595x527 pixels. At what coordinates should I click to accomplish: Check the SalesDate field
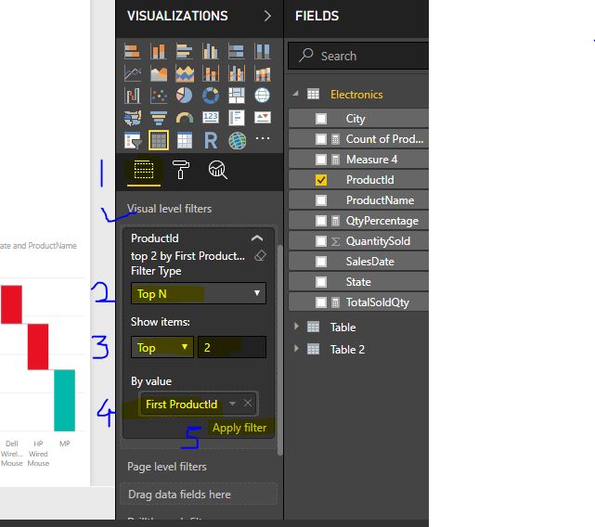click(x=321, y=262)
